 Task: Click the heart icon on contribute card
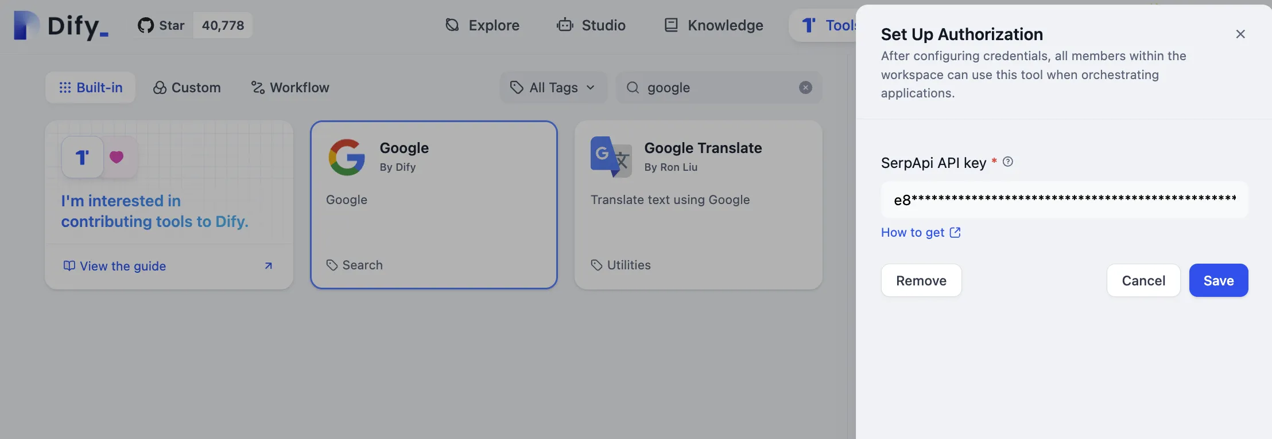(x=117, y=157)
